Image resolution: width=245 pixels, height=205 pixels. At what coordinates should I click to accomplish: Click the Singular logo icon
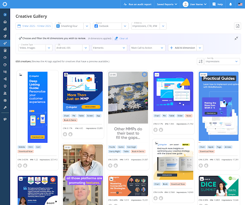[x=5, y=4]
